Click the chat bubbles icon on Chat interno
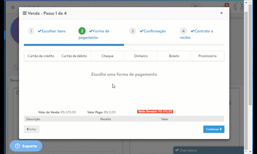This screenshot has height=154, width=257. click(177, 150)
